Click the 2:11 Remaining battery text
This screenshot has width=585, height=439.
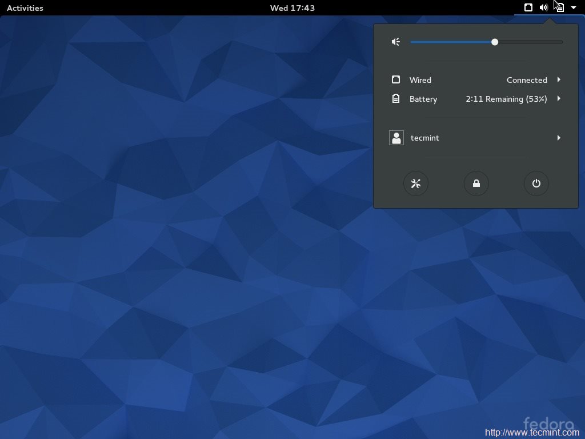pos(506,98)
